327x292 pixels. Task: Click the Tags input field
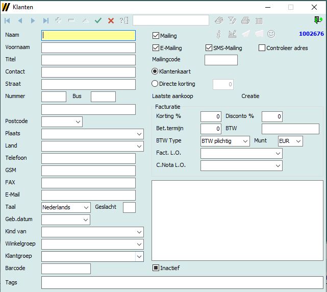coord(182,283)
